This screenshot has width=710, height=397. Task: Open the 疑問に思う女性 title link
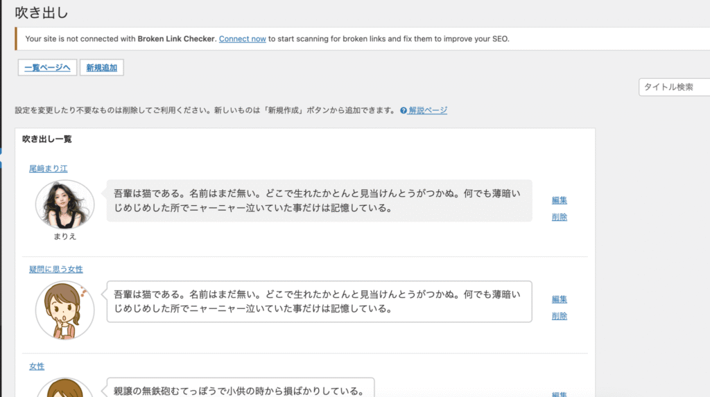point(55,269)
